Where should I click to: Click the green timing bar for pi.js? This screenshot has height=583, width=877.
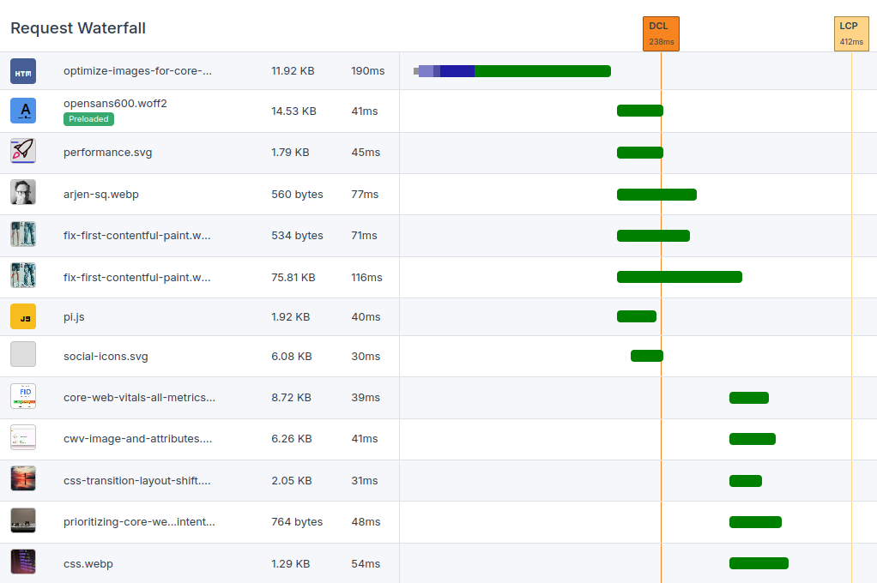click(x=636, y=316)
